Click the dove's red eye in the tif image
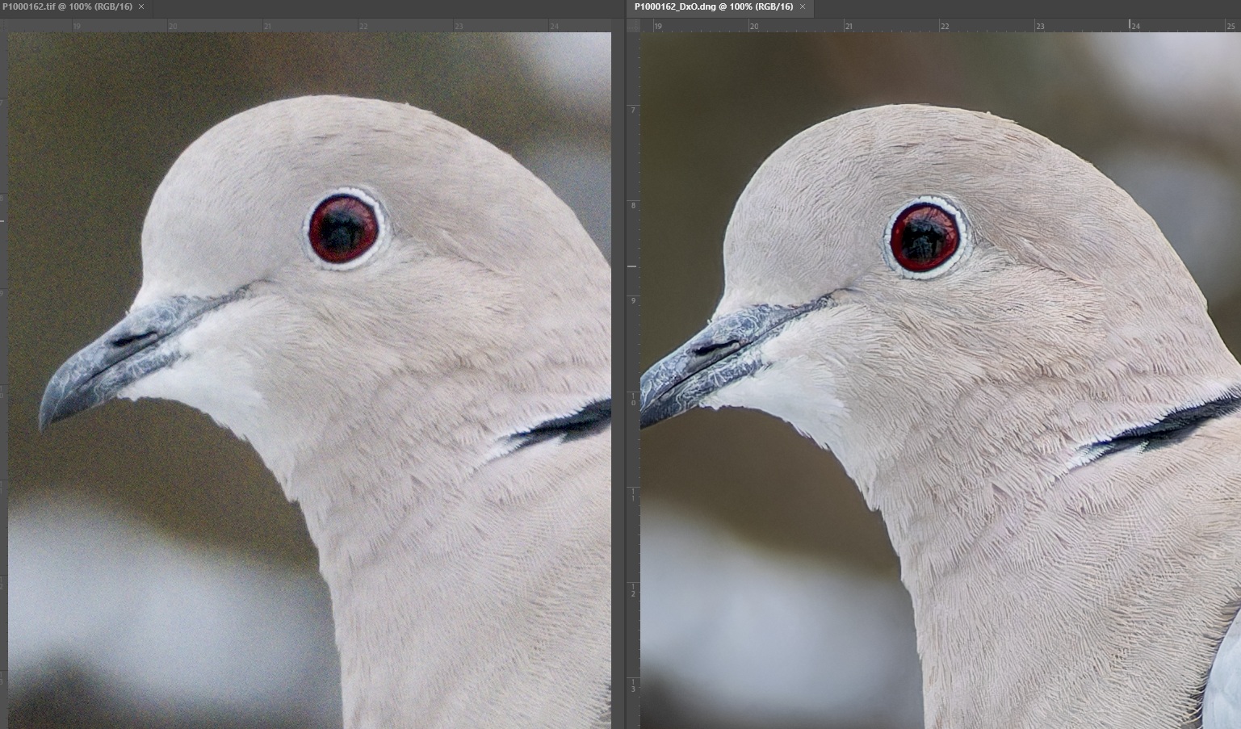Viewport: 1241px width, 729px height. [x=344, y=230]
